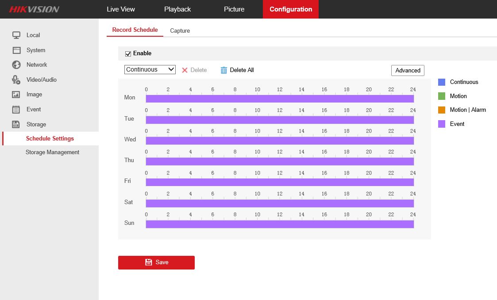Select Sunday's schedule timeline bar
This screenshot has width=497, height=300.
coord(280,224)
